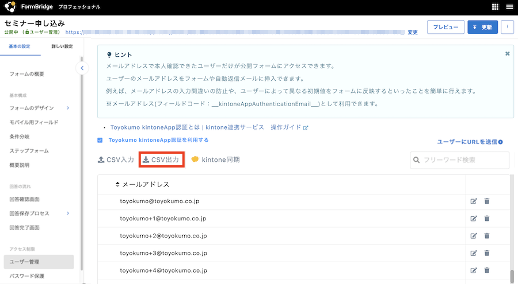
Task: Expand 回答保存プロセス submenu chevron
Action: click(68, 213)
